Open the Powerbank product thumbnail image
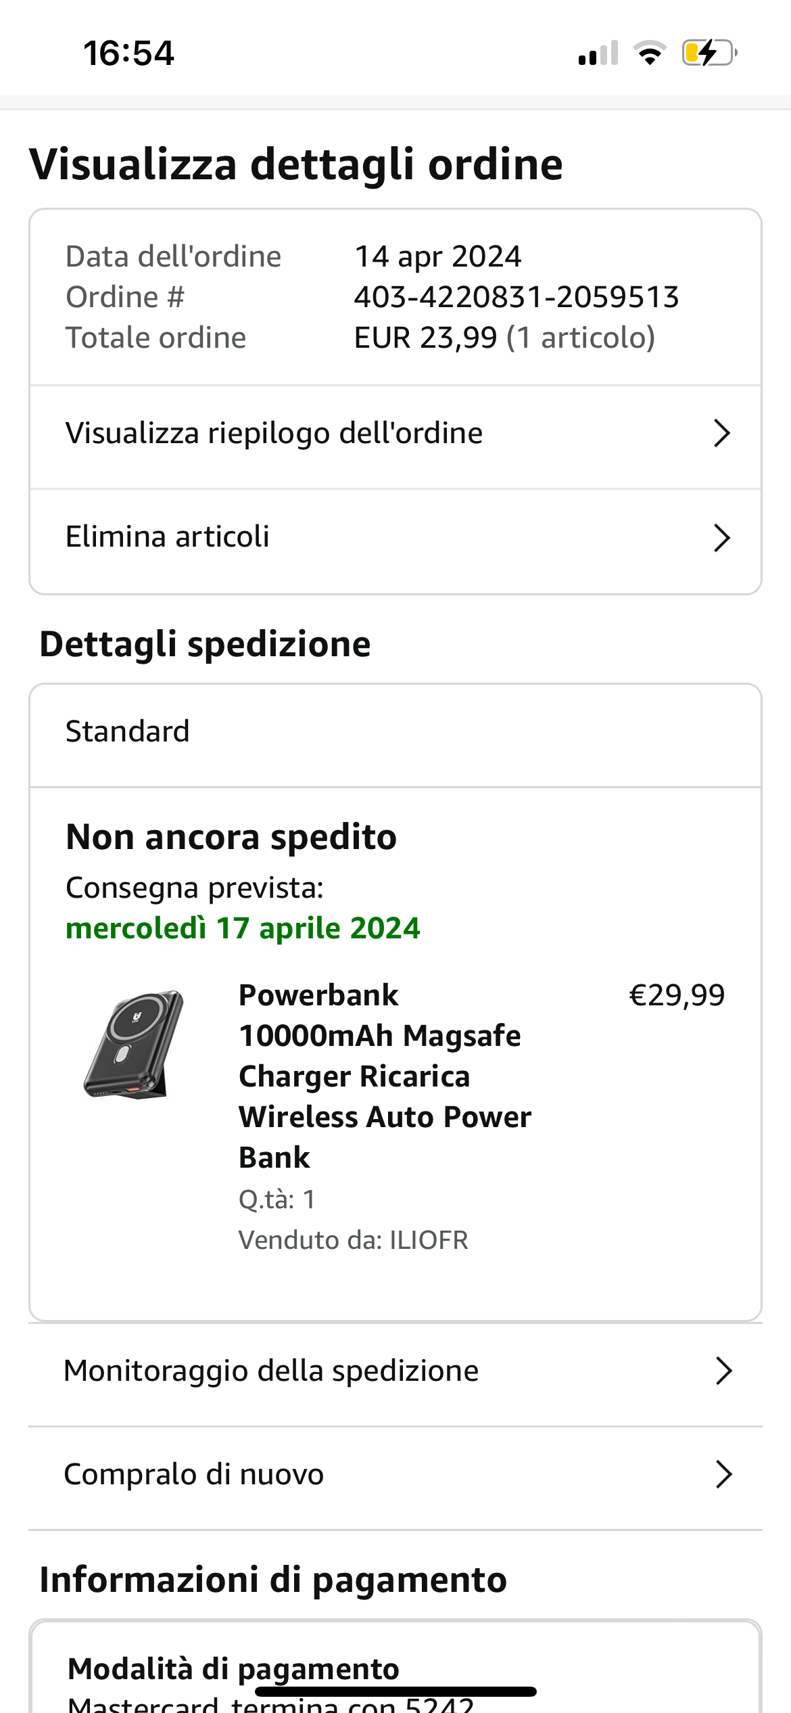Screen dimensions: 791x1713 [134, 1045]
